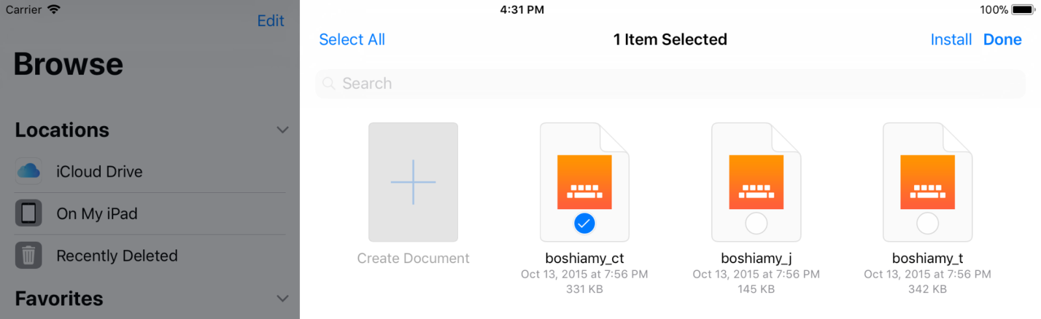
Task: Open iCloud Drive cloud icon
Action: tap(29, 171)
